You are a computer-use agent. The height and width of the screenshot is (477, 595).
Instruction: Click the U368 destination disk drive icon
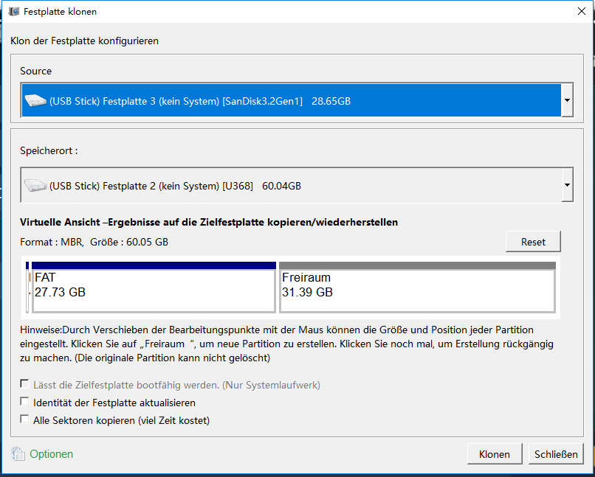[x=35, y=186]
